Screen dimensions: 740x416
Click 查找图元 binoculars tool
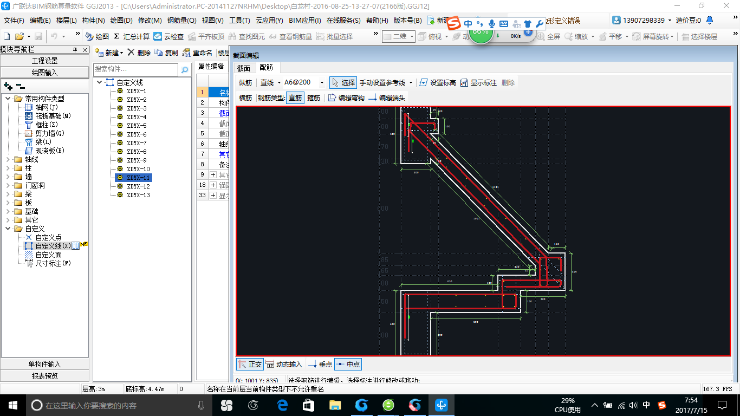pos(247,36)
